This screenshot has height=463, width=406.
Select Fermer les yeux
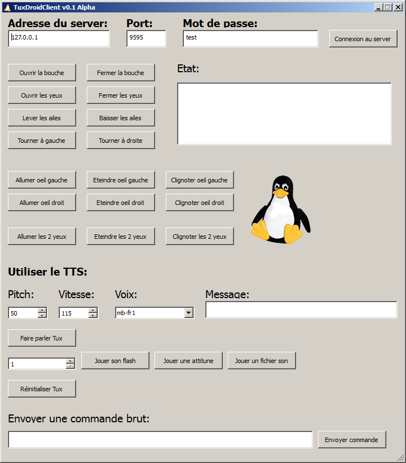pyautogui.click(x=121, y=95)
